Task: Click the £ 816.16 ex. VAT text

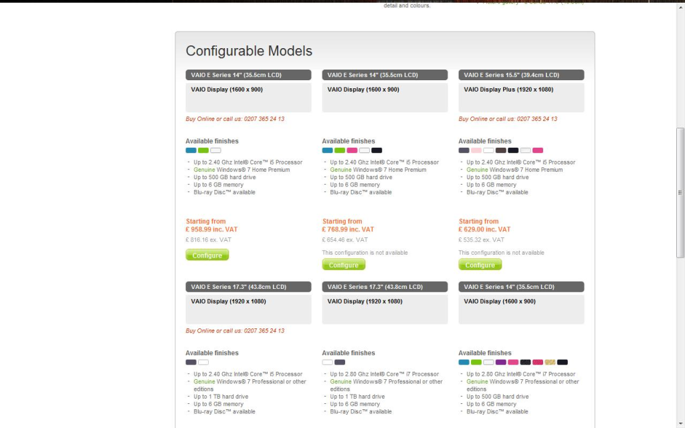Action: [x=209, y=240]
